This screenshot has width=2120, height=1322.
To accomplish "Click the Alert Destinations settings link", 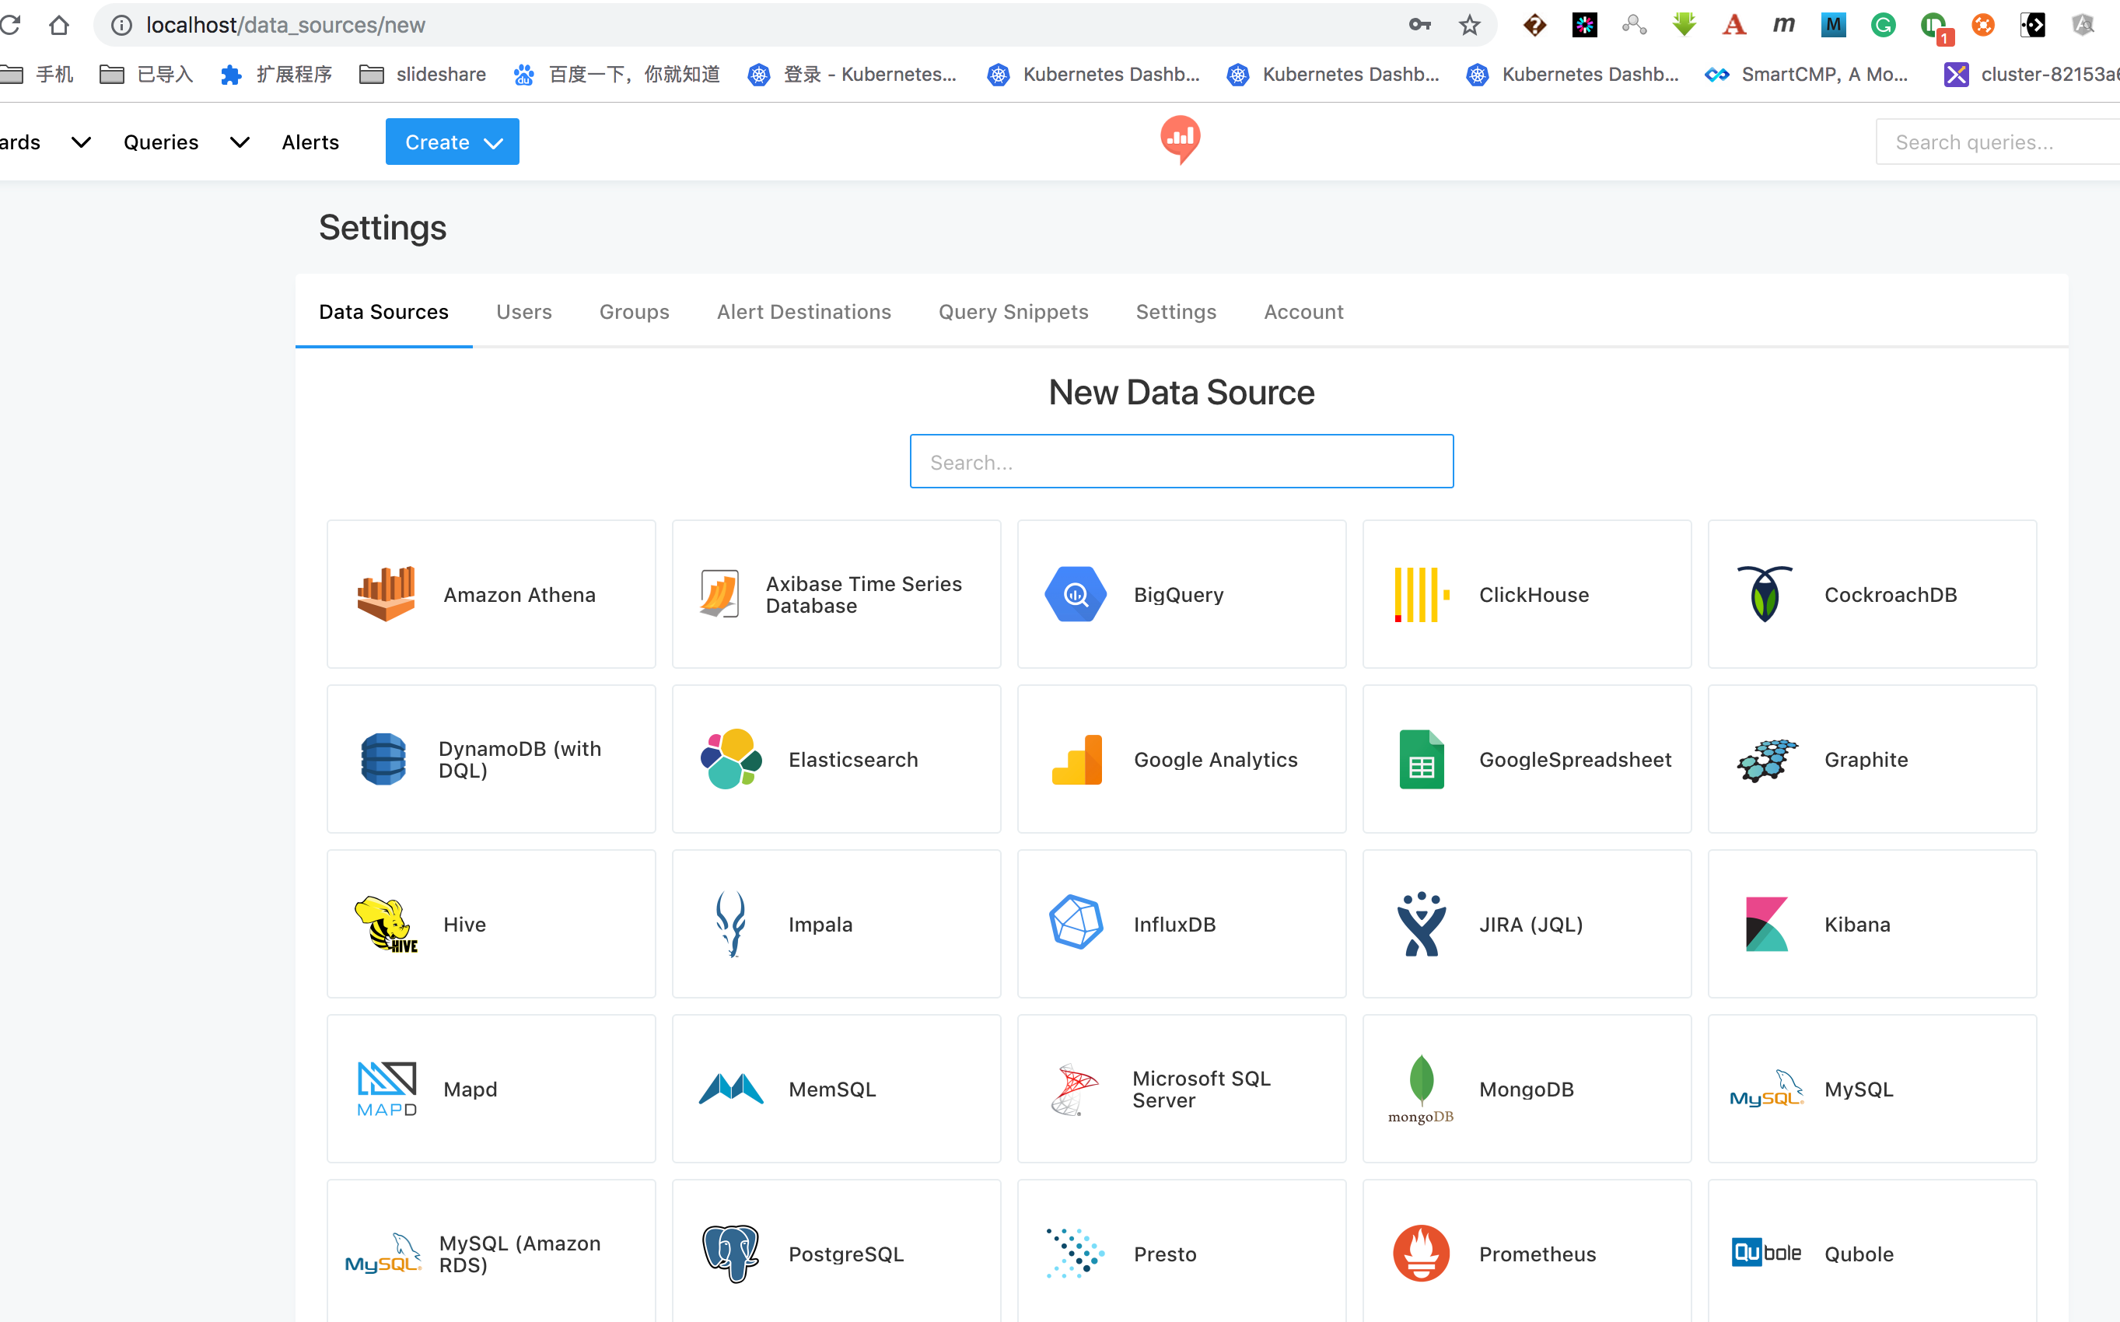I will click(804, 312).
